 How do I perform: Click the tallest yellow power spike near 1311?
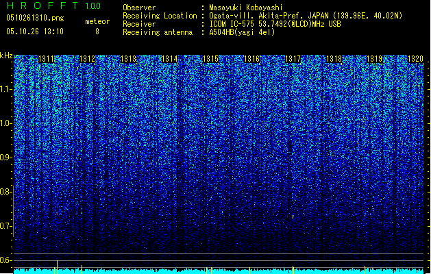[57, 267]
